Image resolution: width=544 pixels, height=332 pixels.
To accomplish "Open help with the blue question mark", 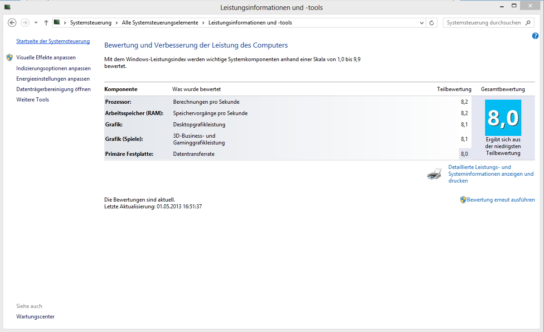I will click(x=535, y=36).
